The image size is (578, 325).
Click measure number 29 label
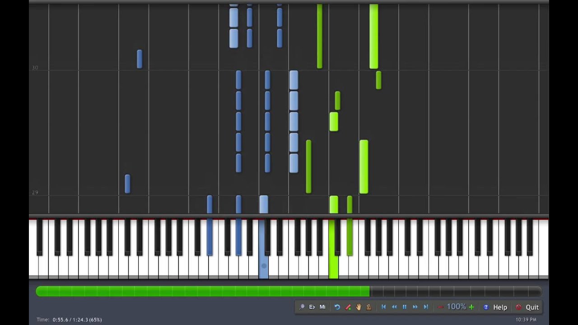pos(35,193)
